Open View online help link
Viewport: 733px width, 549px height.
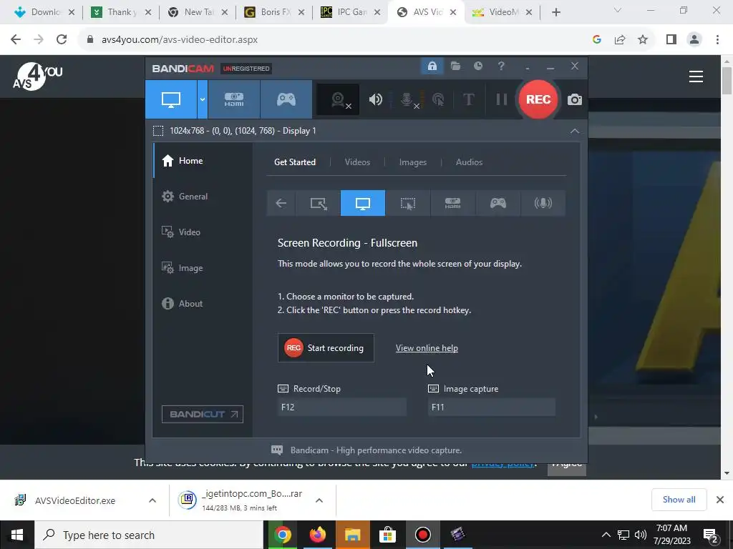(x=427, y=348)
